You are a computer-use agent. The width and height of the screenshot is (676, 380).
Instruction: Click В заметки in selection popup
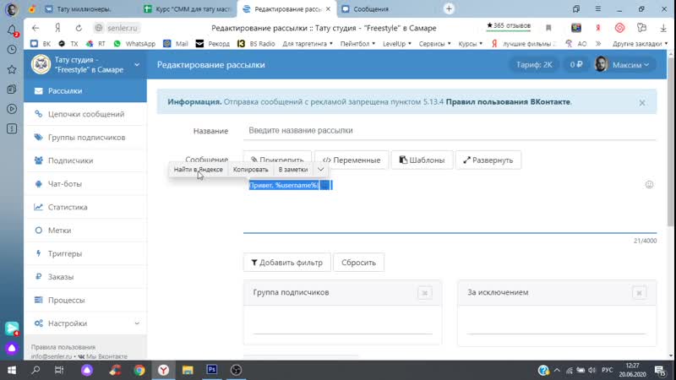point(293,170)
